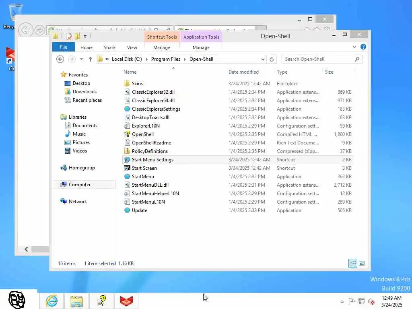Go up one folder level
Screen dimensions: 412x309
90,59
